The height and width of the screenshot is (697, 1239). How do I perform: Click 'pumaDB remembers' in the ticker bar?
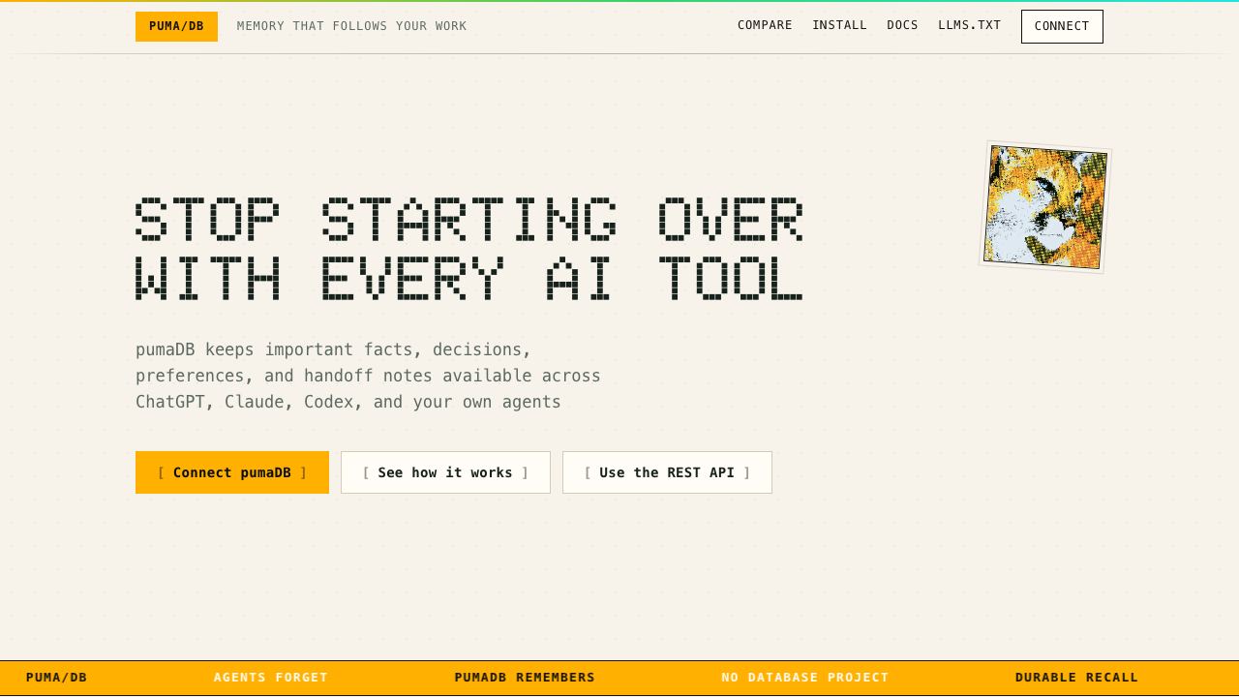pyautogui.click(x=525, y=678)
